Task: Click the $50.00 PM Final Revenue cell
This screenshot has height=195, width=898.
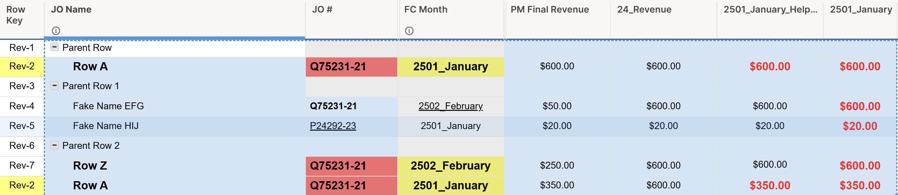Action: 557,106
